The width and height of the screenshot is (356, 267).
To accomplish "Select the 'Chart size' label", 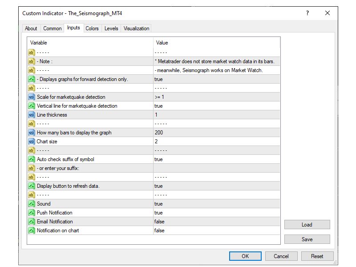I will (47, 142).
